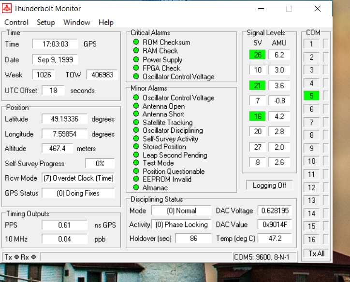Screen dimensions: 350x282
Task: Click the Disciplining Mode Normal field
Action: (x=181, y=211)
